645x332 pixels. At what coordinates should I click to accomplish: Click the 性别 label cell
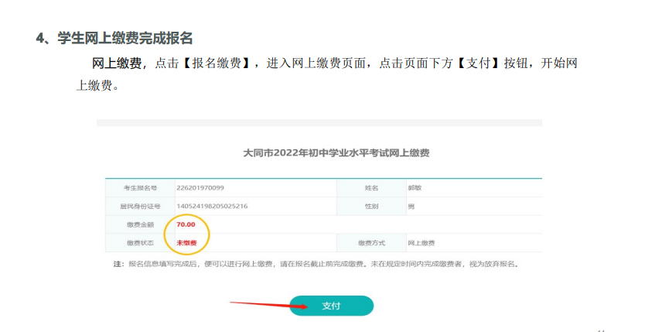tap(371, 207)
